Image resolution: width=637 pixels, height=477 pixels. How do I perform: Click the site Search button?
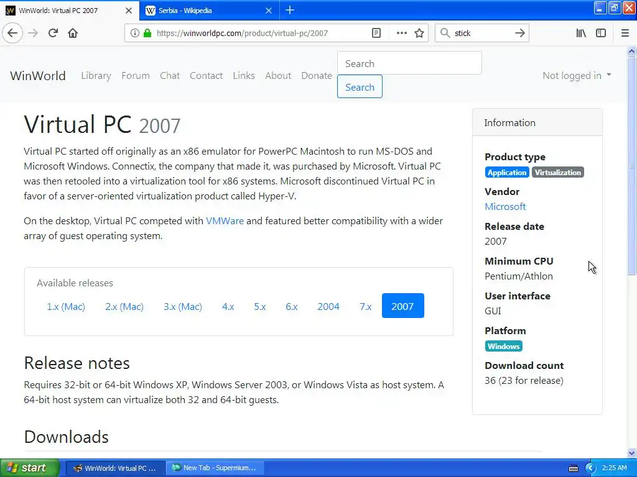coord(360,86)
